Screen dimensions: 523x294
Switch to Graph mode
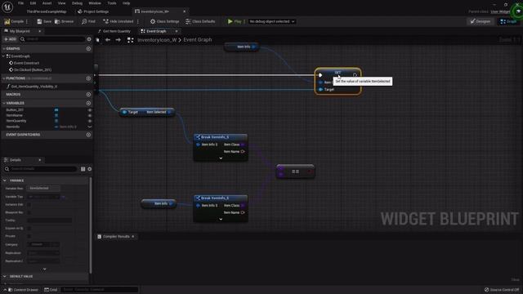click(x=508, y=21)
